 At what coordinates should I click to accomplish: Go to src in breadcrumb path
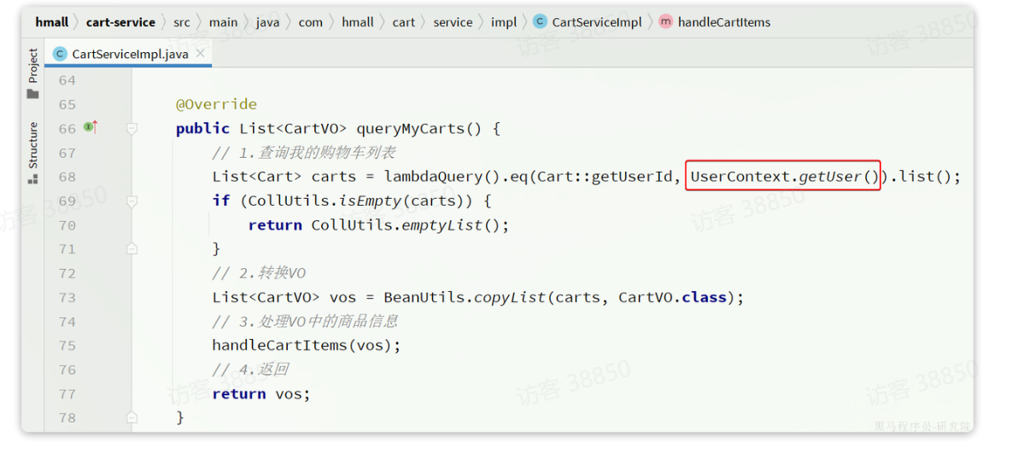coord(183,22)
